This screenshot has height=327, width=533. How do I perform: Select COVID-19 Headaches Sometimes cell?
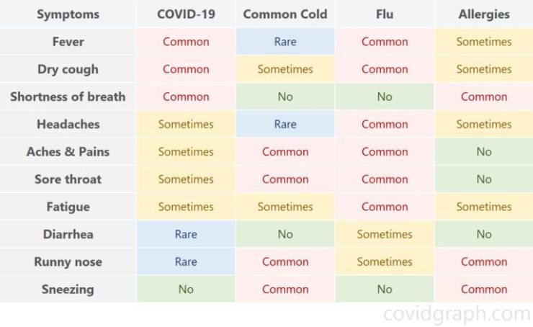(186, 124)
